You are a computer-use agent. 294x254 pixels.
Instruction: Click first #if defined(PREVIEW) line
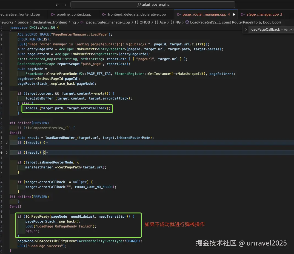(x=29, y=123)
